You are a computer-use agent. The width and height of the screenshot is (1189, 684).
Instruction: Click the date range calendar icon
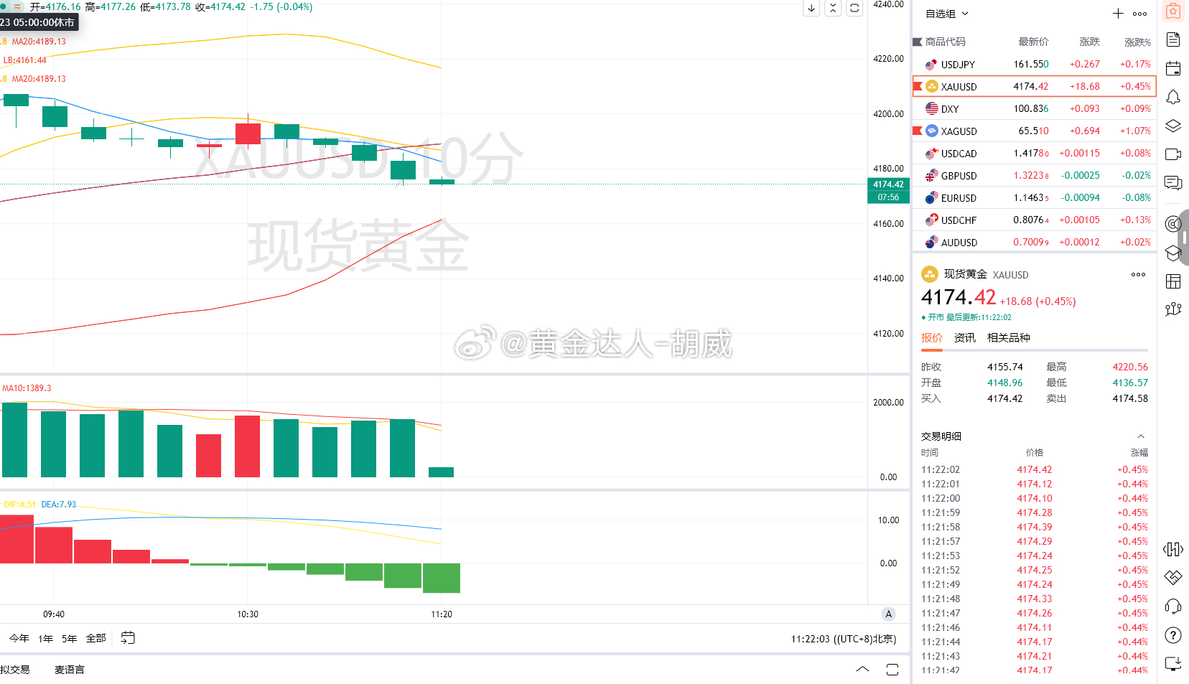pyautogui.click(x=128, y=637)
